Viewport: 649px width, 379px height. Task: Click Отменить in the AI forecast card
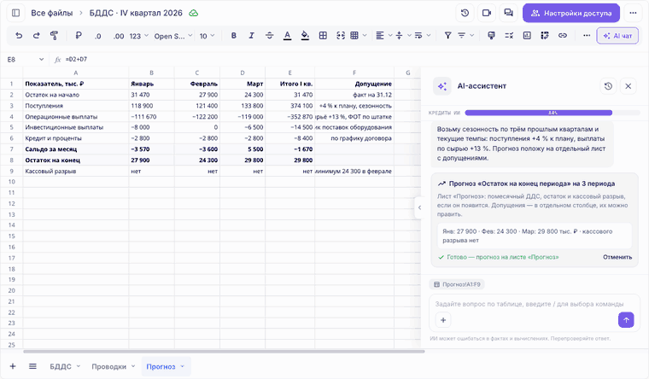pyautogui.click(x=617, y=257)
